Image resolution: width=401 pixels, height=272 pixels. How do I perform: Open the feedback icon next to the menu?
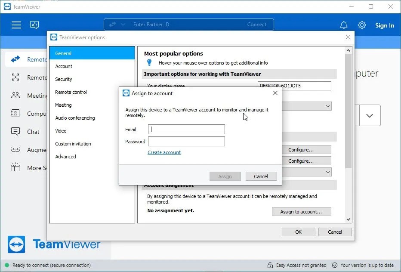click(34, 25)
